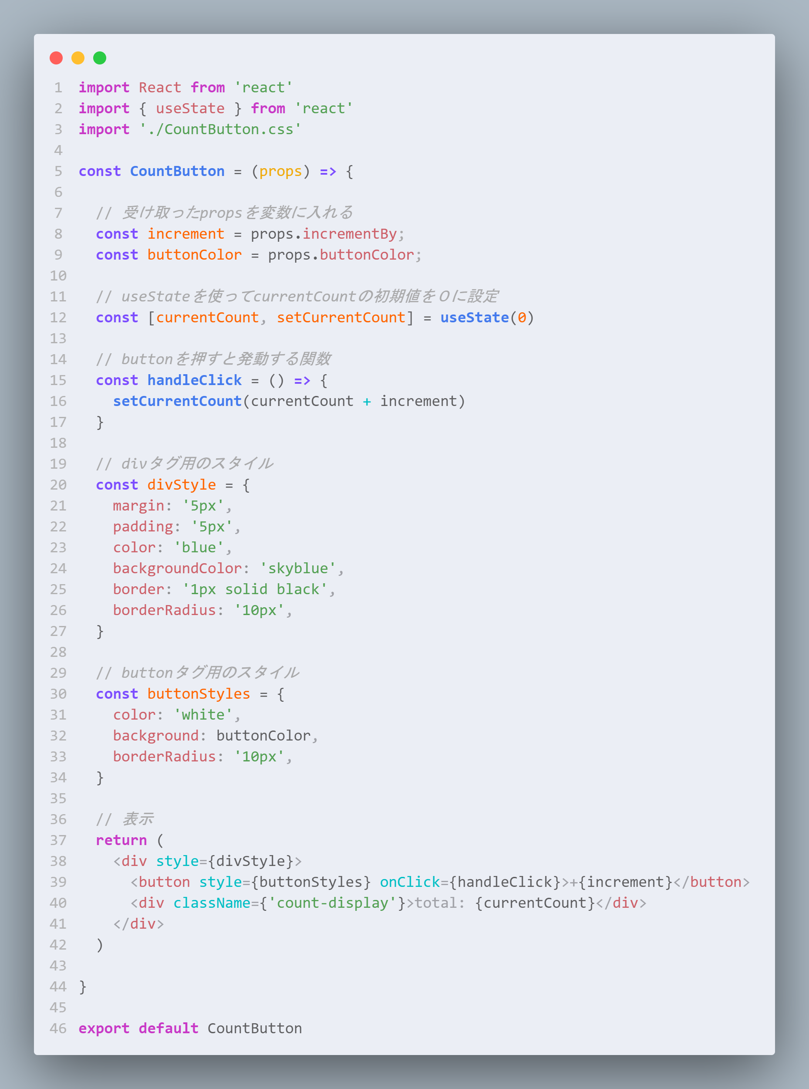Click the green maximize dot
Screen dimensions: 809x1089
pos(100,58)
